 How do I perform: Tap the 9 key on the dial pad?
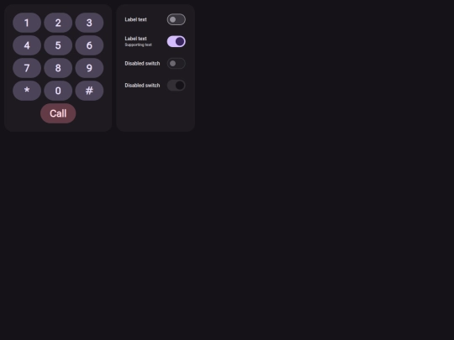tap(89, 68)
